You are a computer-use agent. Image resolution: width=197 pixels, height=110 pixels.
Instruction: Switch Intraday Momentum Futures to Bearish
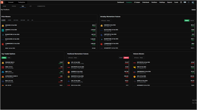point(192,20)
